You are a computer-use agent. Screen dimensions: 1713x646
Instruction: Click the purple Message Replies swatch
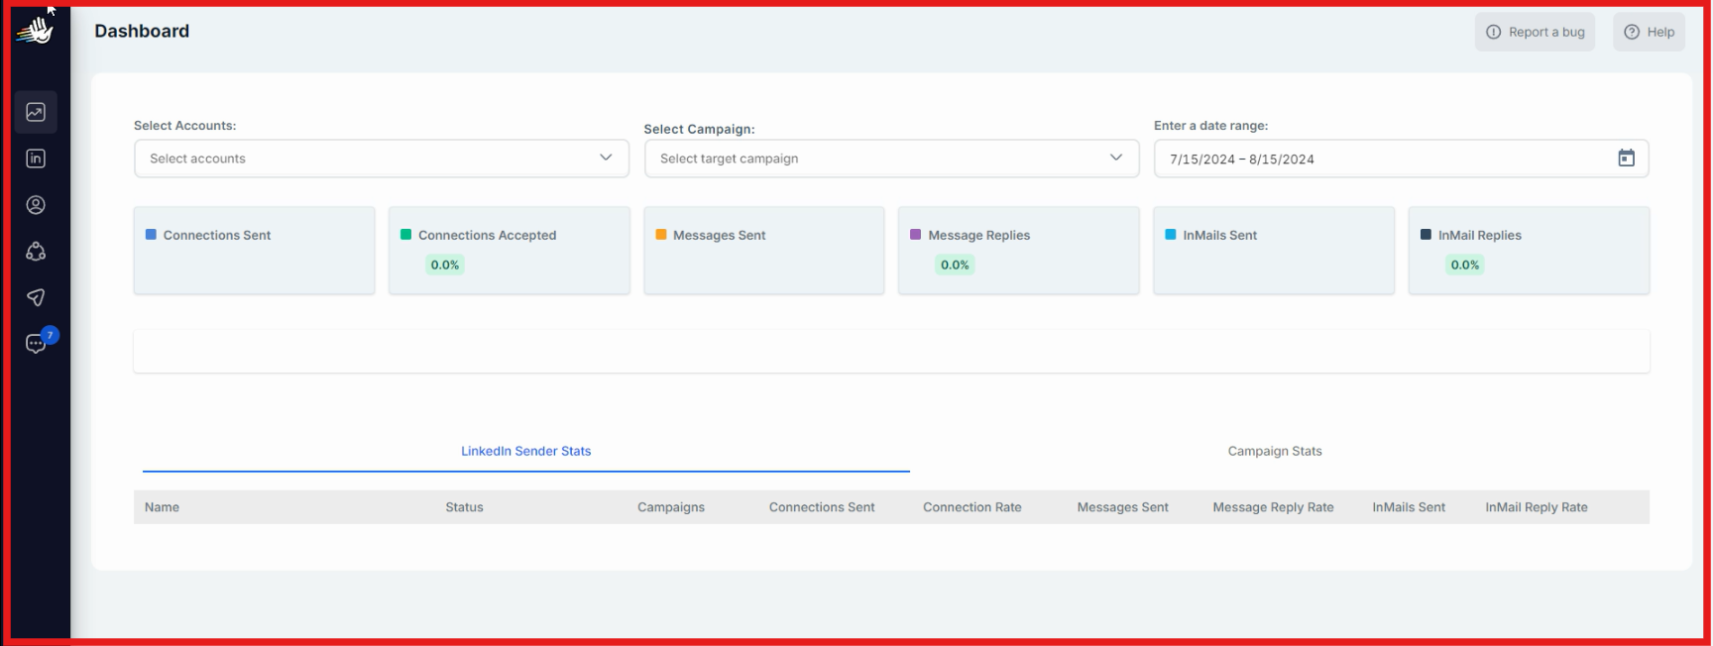(915, 235)
